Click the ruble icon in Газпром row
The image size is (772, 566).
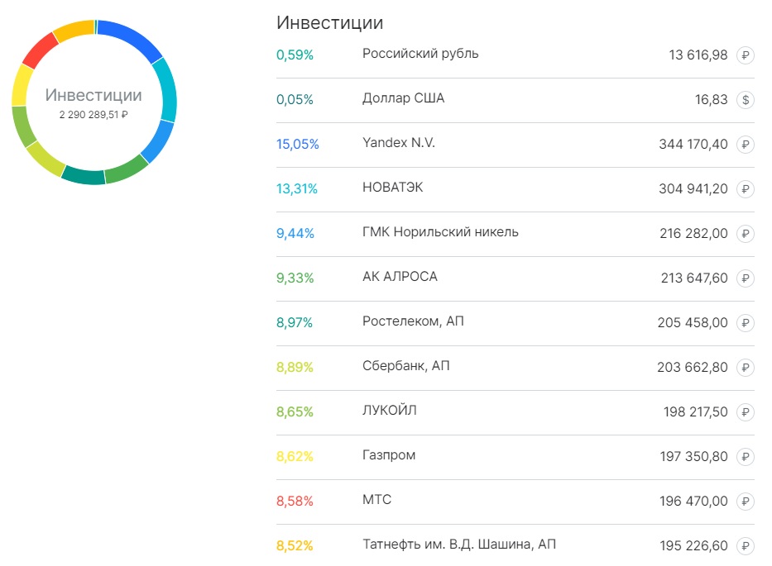[x=745, y=457]
